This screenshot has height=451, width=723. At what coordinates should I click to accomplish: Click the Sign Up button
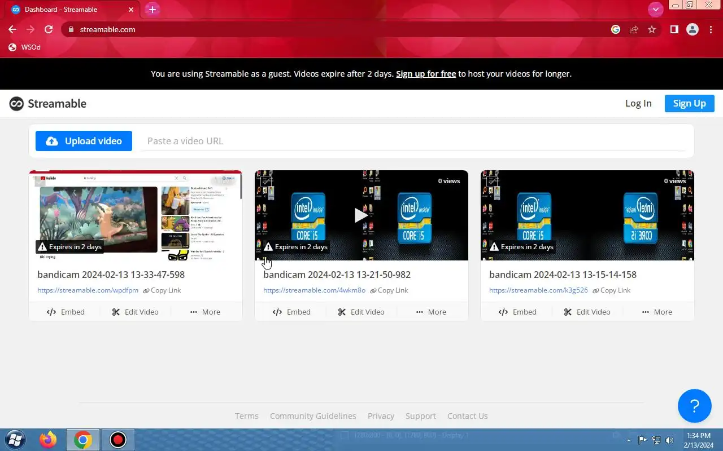(x=690, y=103)
